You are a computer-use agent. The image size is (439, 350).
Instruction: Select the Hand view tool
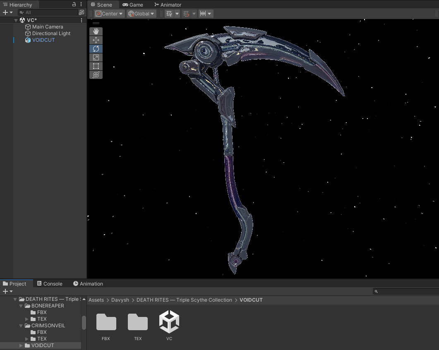pos(96,31)
